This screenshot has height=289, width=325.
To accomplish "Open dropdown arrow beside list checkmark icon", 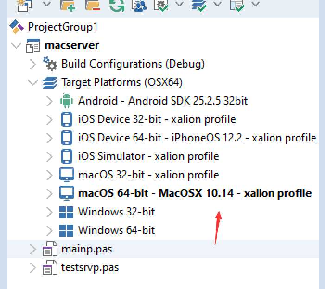I will coord(255,4).
